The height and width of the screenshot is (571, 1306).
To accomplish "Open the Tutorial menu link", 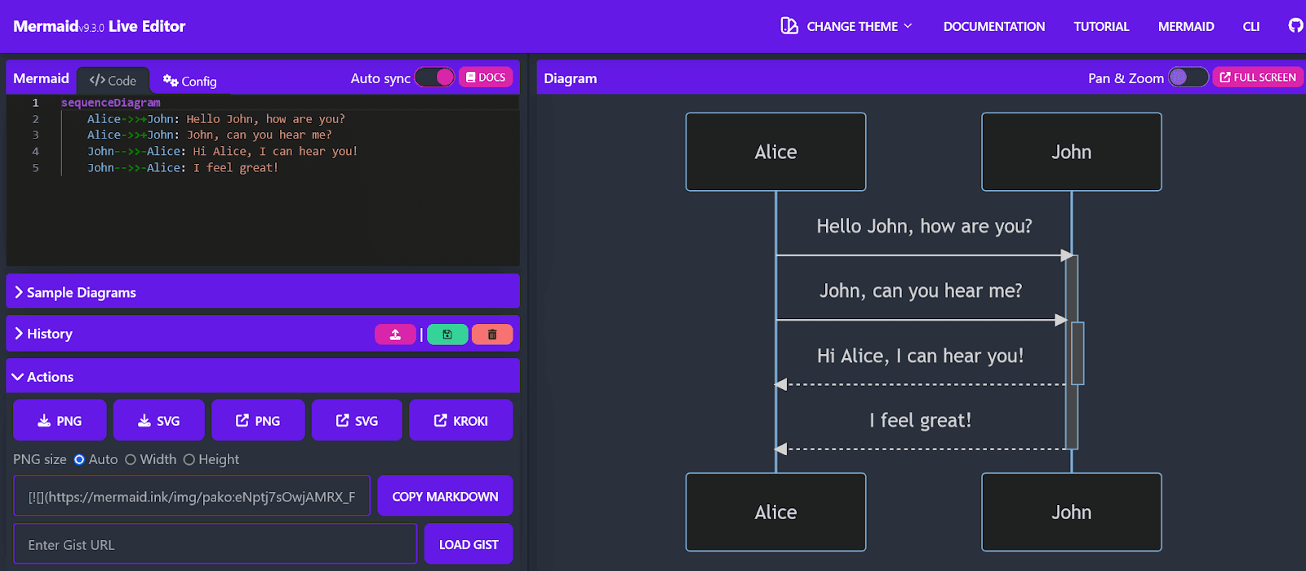I will pyautogui.click(x=1101, y=27).
